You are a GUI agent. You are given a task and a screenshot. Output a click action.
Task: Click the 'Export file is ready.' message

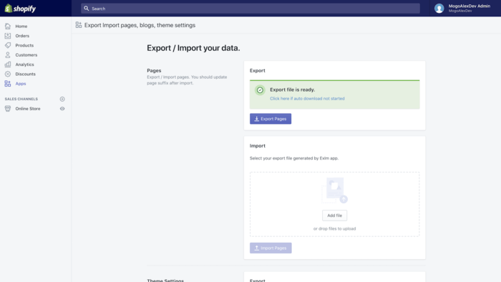point(292,89)
